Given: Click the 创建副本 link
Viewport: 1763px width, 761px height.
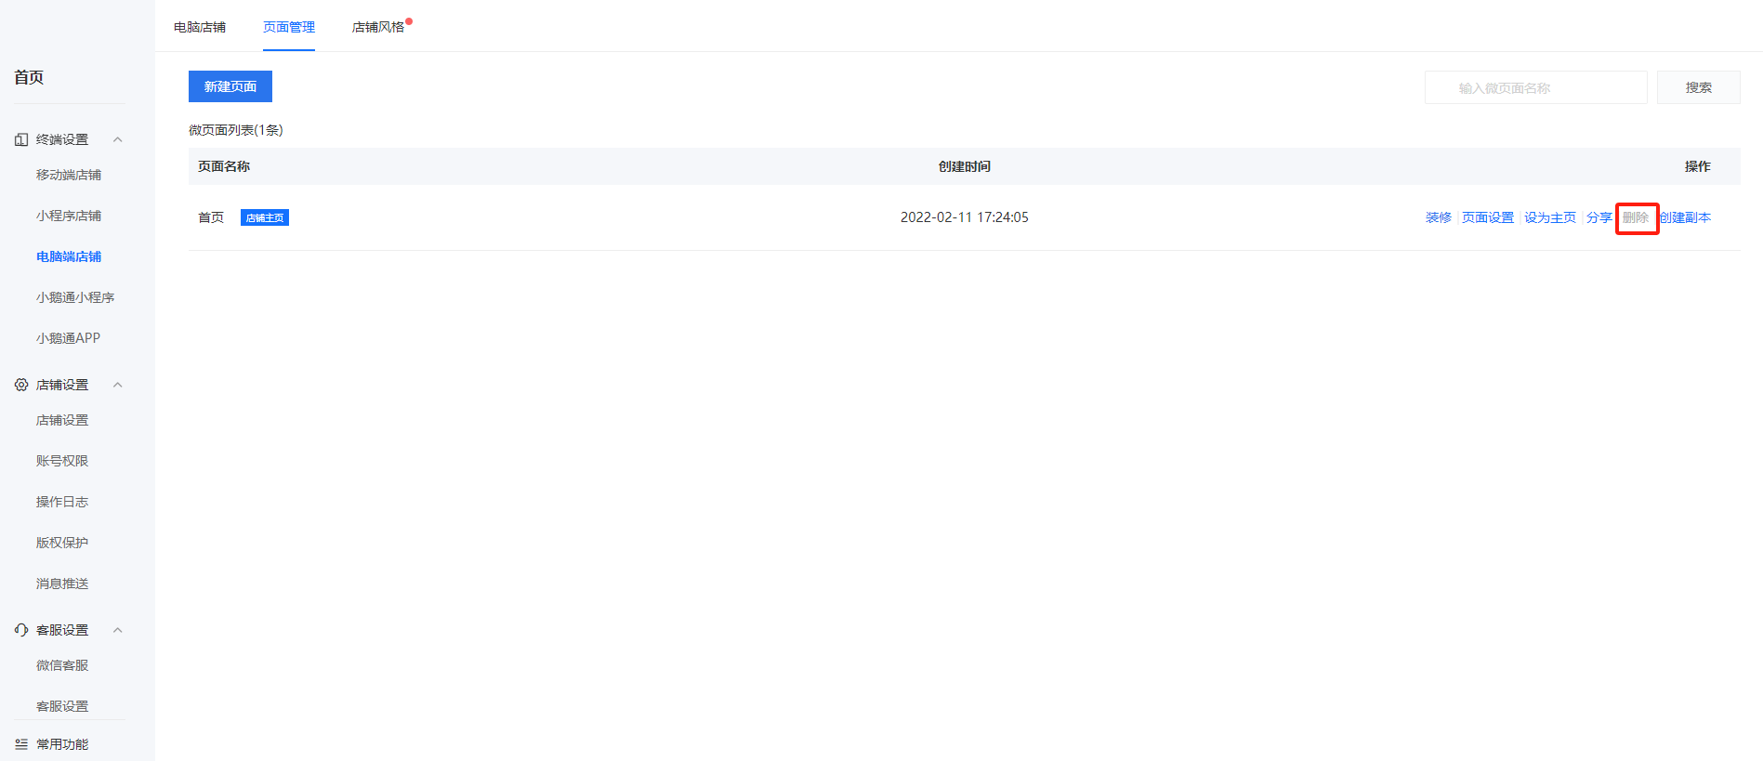Looking at the screenshot, I should [1685, 217].
